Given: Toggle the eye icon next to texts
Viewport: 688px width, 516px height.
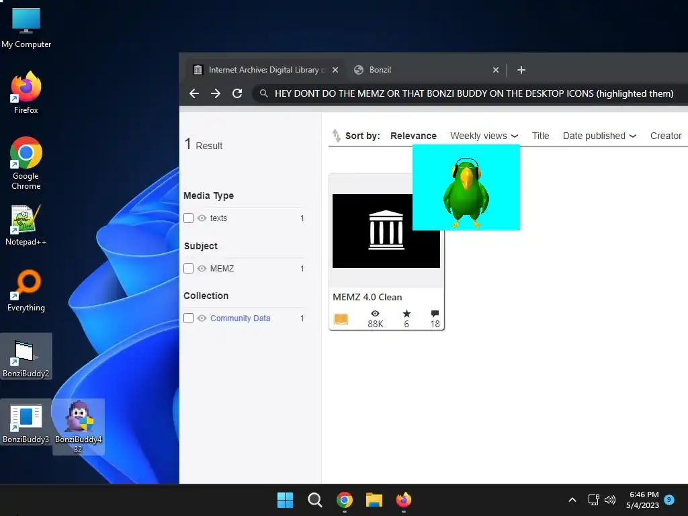Looking at the screenshot, I should pos(202,218).
